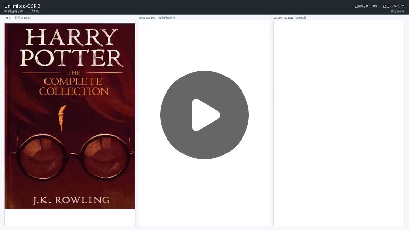Click the Harry Potter book cover page
This screenshot has width=409, height=230.
coord(70,116)
